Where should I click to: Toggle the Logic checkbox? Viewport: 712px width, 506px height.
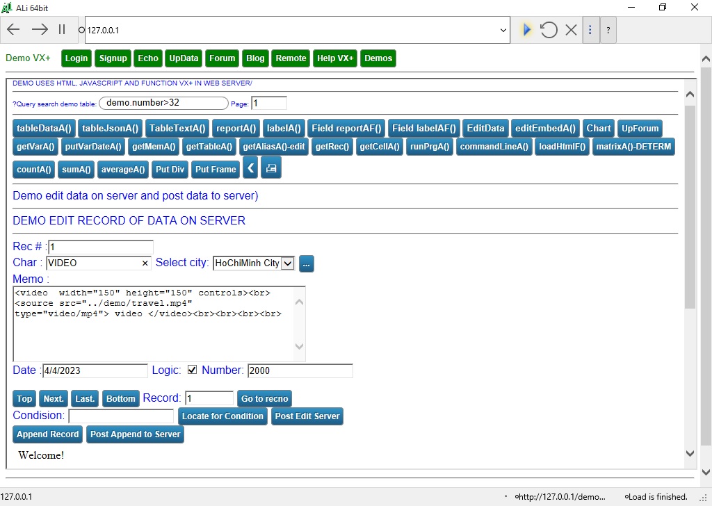coord(193,370)
